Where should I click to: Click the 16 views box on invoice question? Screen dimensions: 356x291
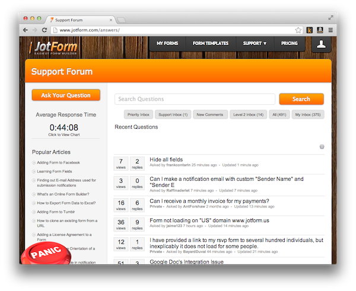[x=121, y=205]
